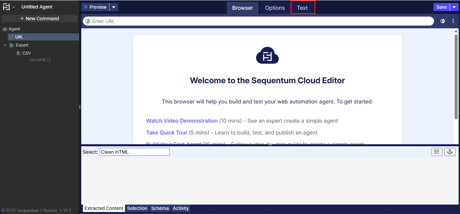Click the Sequentum logo icon in top-left
Image resolution: width=460 pixels, height=214 pixels.
click(6, 7)
